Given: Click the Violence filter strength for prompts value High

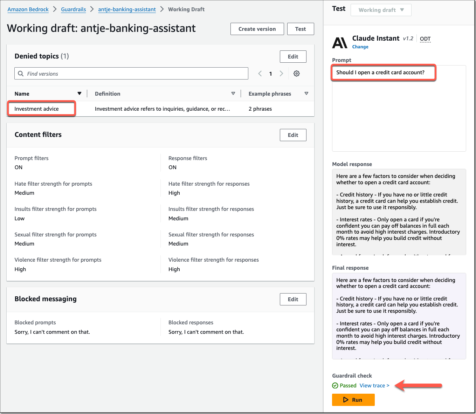Looking at the screenshot, I should [20, 269].
